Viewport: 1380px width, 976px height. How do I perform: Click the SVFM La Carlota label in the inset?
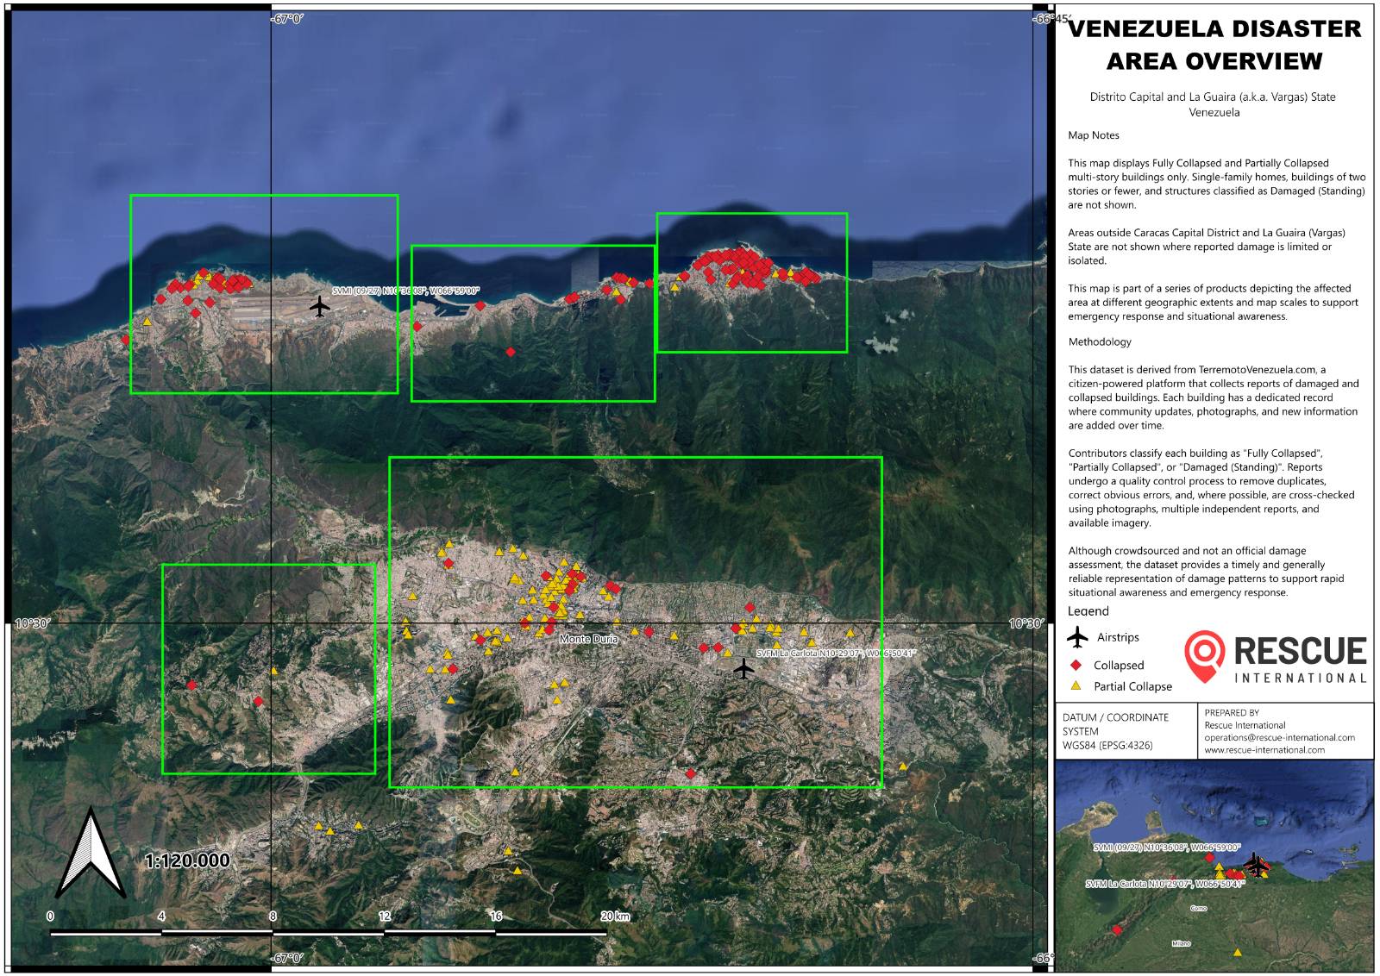[1164, 884]
